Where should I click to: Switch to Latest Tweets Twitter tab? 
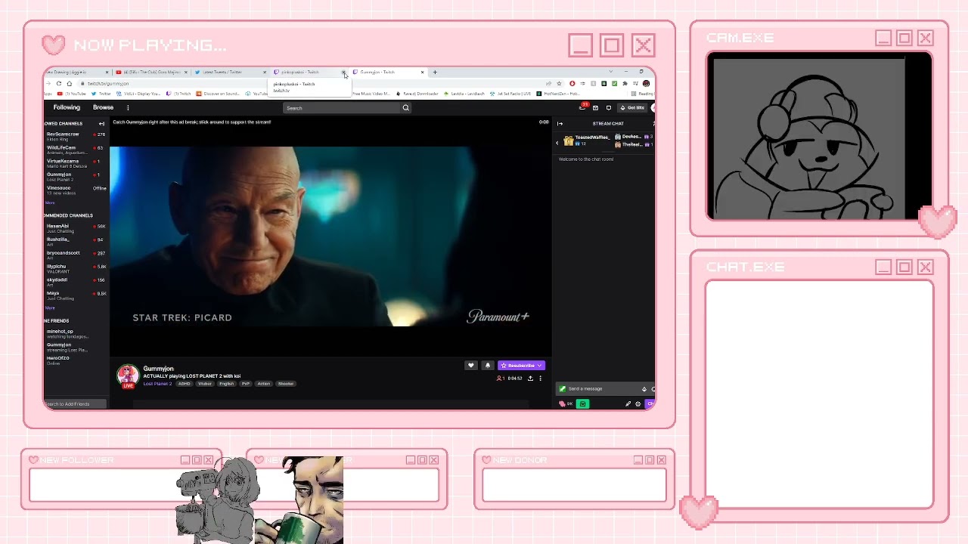click(x=231, y=72)
